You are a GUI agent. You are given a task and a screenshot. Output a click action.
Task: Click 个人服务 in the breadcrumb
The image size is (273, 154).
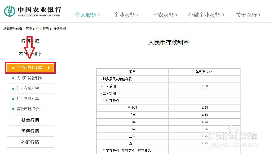coord(42,29)
